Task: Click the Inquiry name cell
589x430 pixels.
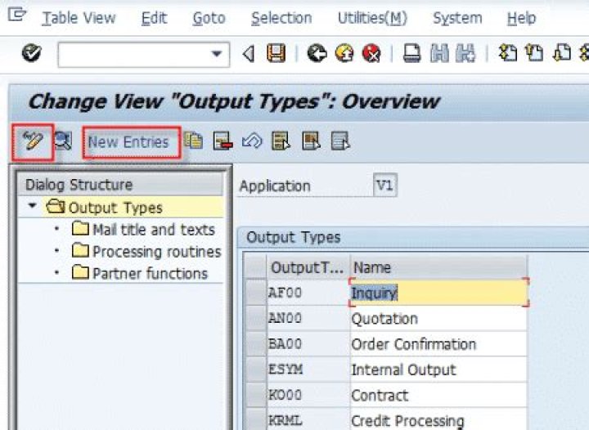Action: (438, 293)
